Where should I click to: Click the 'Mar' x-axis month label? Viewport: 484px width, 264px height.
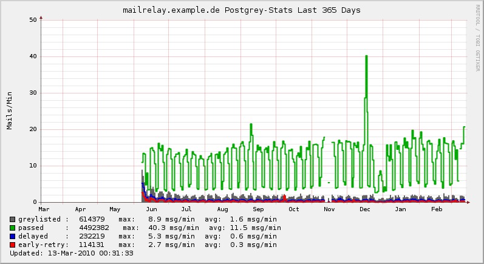click(x=44, y=209)
